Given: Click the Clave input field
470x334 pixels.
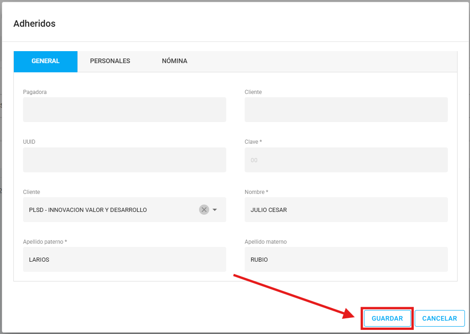Looking at the screenshot, I should pos(346,160).
